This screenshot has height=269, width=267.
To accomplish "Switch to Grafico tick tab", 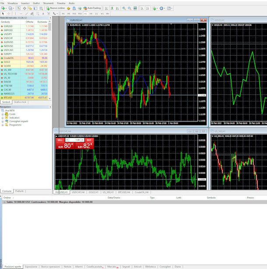I will [x=20, y=102].
